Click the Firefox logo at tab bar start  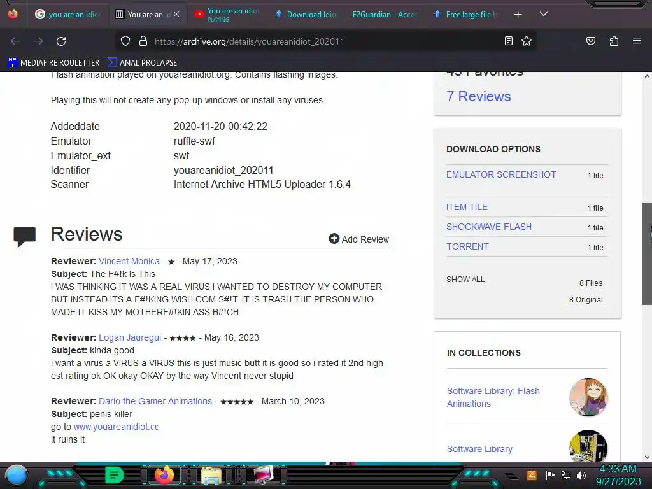(13, 14)
